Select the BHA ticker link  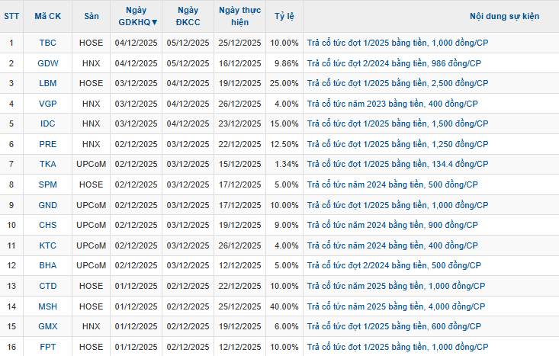click(47, 265)
